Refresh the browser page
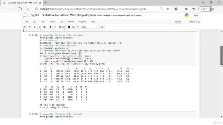223x125 pixels. point(20,9)
